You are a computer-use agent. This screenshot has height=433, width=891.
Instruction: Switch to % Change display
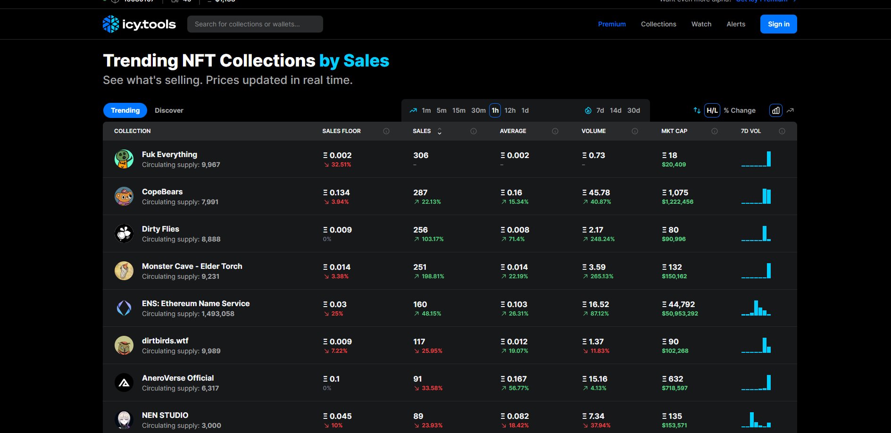point(740,110)
